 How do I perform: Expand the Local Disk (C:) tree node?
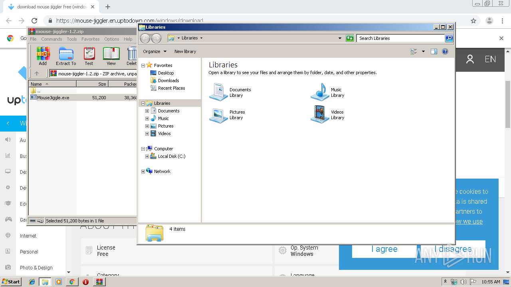147,156
